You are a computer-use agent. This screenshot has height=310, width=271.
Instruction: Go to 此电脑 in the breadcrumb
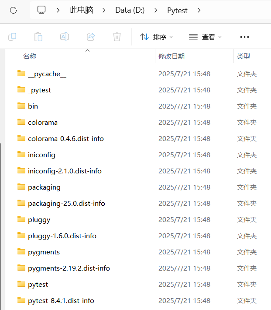point(82,10)
